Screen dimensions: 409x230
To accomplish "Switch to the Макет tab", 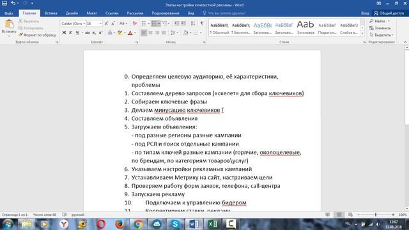I will click(x=91, y=13).
